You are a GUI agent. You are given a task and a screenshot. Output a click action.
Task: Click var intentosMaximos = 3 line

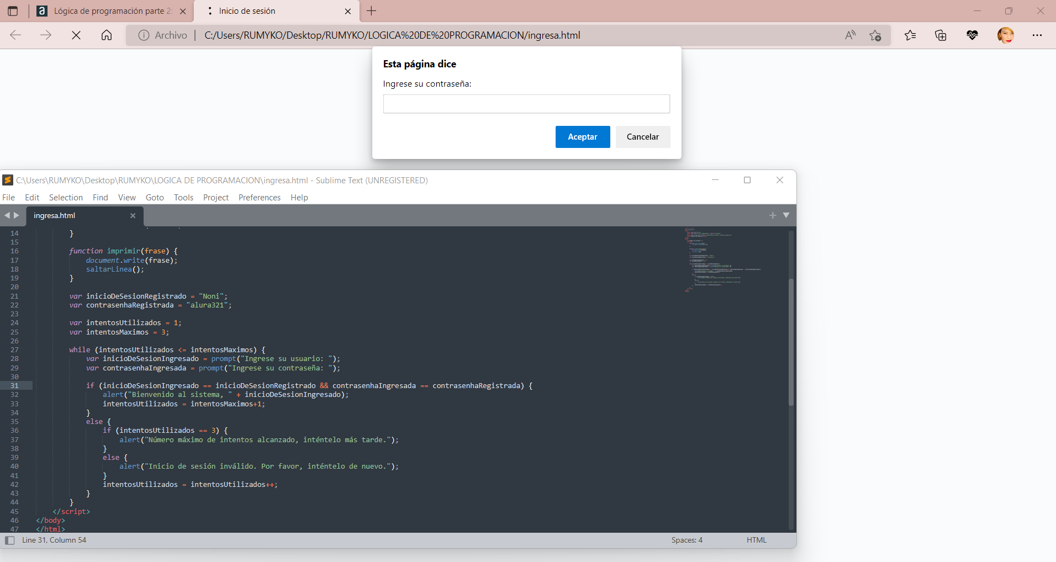119,332
